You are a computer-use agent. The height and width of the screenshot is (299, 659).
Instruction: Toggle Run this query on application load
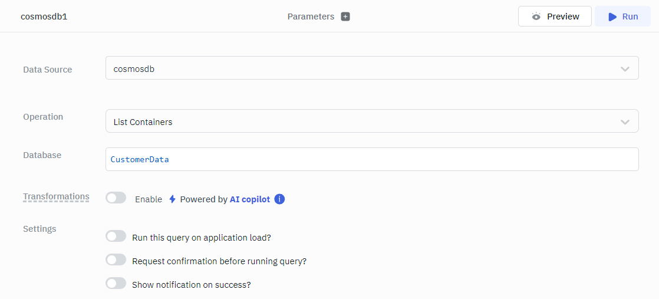tap(116, 236)
